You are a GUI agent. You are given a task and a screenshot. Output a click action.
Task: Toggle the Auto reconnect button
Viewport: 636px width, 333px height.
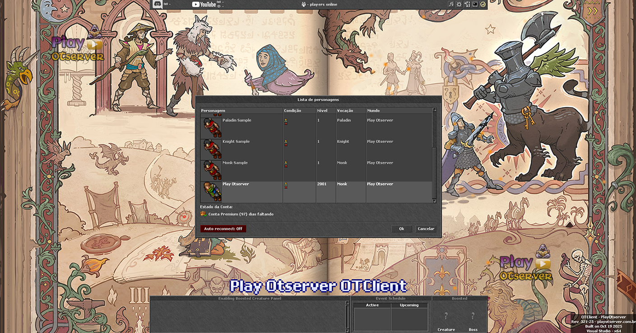(x=223, y=229)
